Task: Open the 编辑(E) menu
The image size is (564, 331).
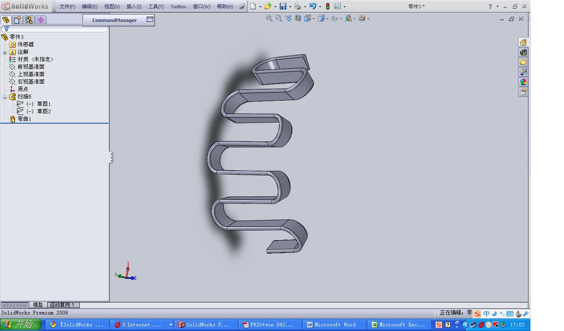Action: (90, 7)
